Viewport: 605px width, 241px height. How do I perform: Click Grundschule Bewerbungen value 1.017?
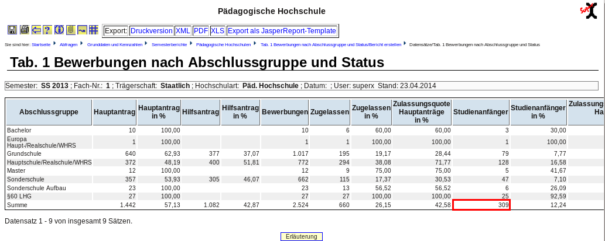pyautogui.click(x=299, y=153)
